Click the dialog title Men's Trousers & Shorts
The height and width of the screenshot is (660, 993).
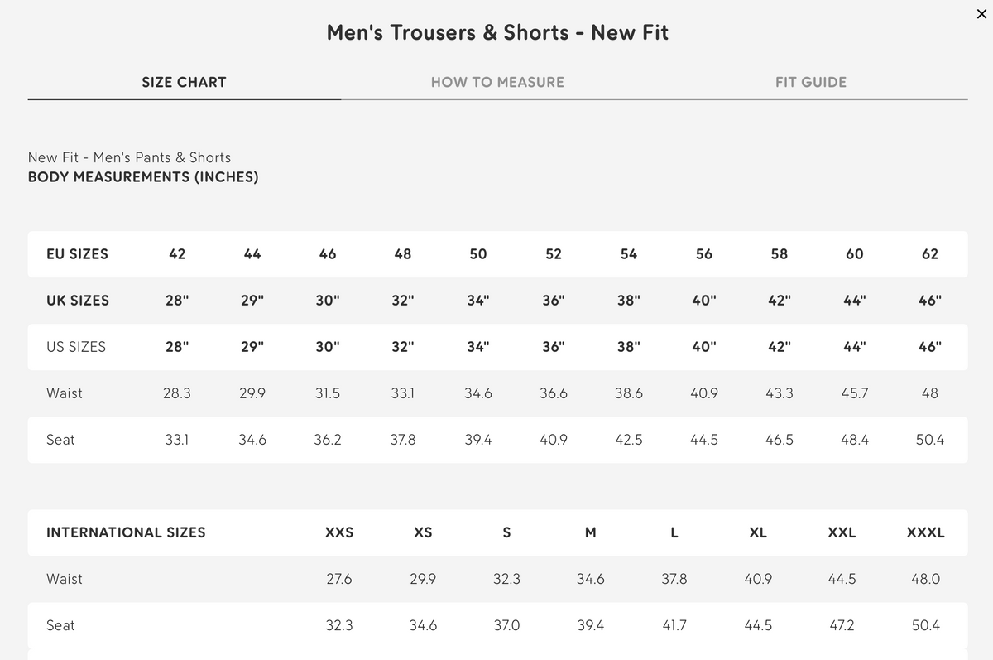[496, 32]
